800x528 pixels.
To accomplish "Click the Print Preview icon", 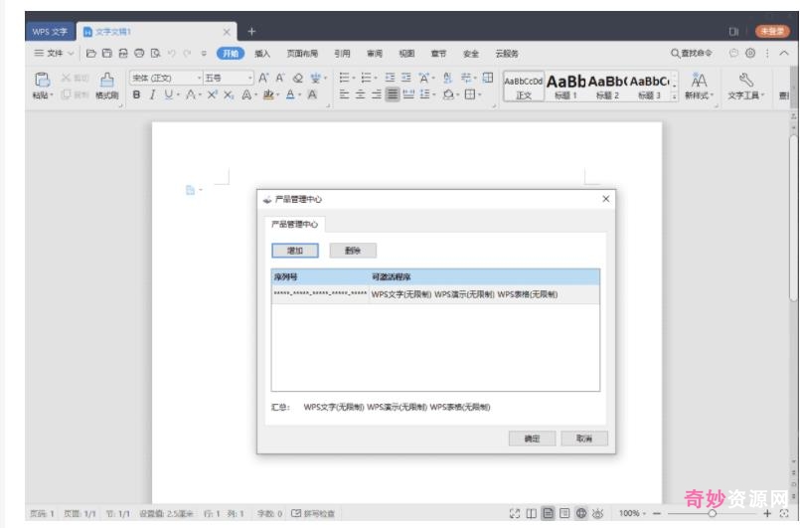I will [x=155, y=53].
